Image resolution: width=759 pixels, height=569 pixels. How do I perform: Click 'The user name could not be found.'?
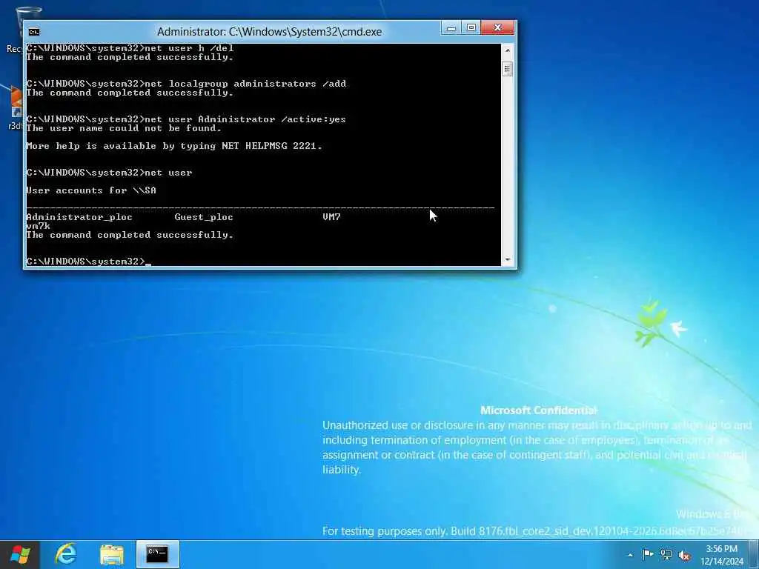point(124,128)
